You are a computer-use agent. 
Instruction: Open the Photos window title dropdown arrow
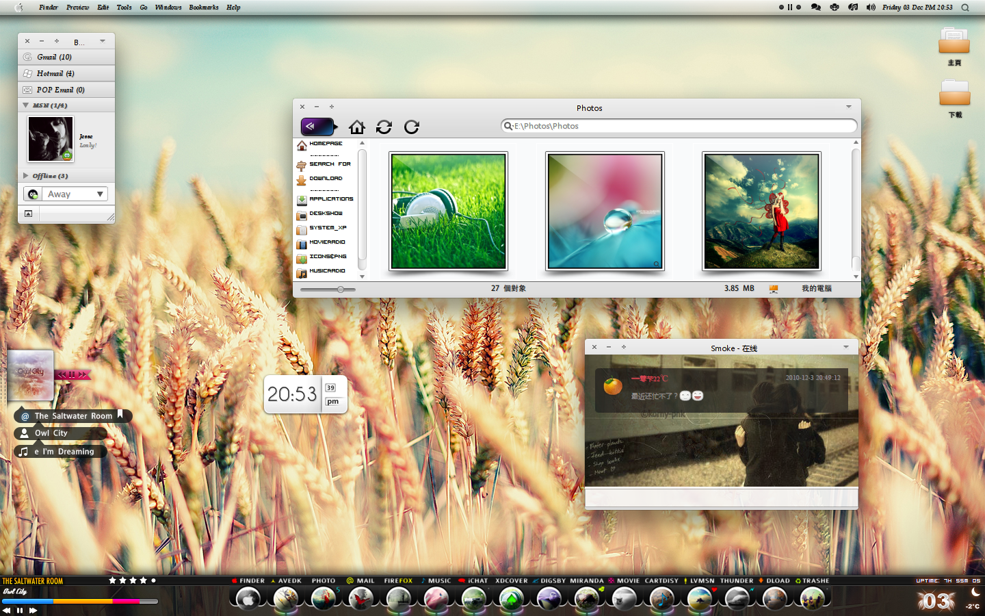(849, 107)
